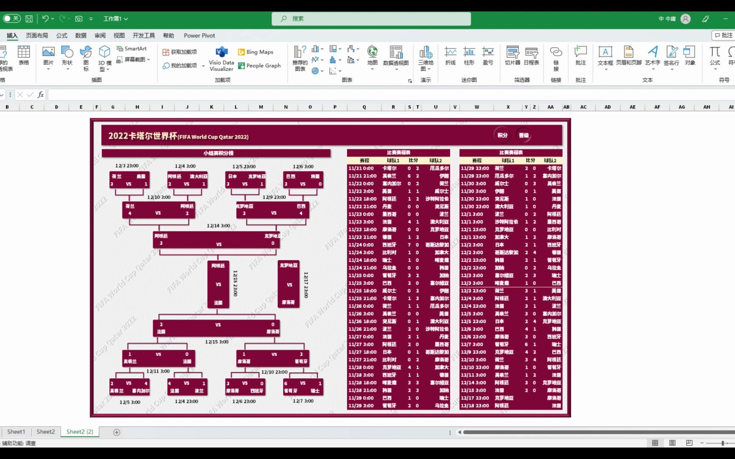Insert 链接 hyperlink
The width and height of the screenshot is (735, 459).
click(x=556, y=58)
